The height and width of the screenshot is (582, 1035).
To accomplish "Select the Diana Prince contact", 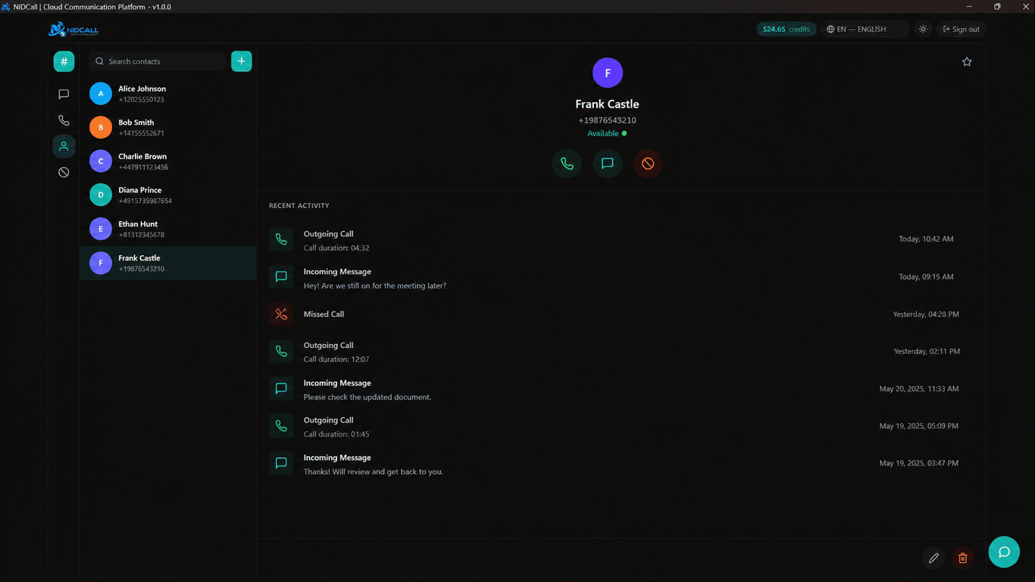I will tap(167, 196).
